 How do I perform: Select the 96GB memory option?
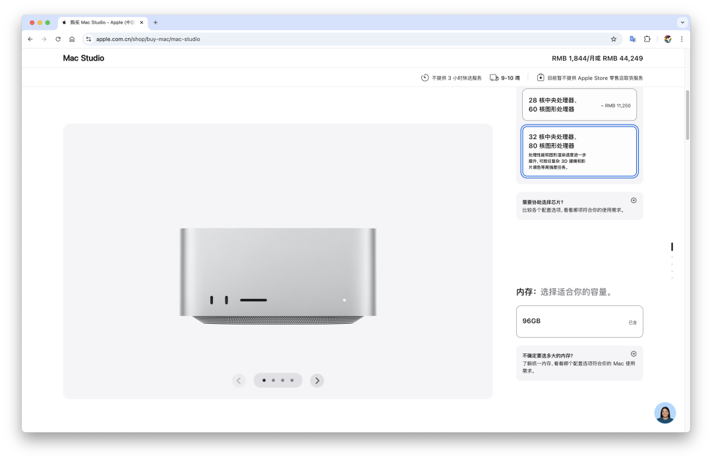(579, 322)
